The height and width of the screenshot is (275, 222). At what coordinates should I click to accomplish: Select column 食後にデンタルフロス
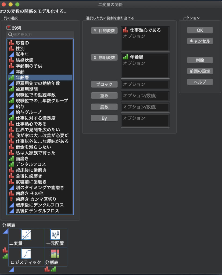[40, 211]
